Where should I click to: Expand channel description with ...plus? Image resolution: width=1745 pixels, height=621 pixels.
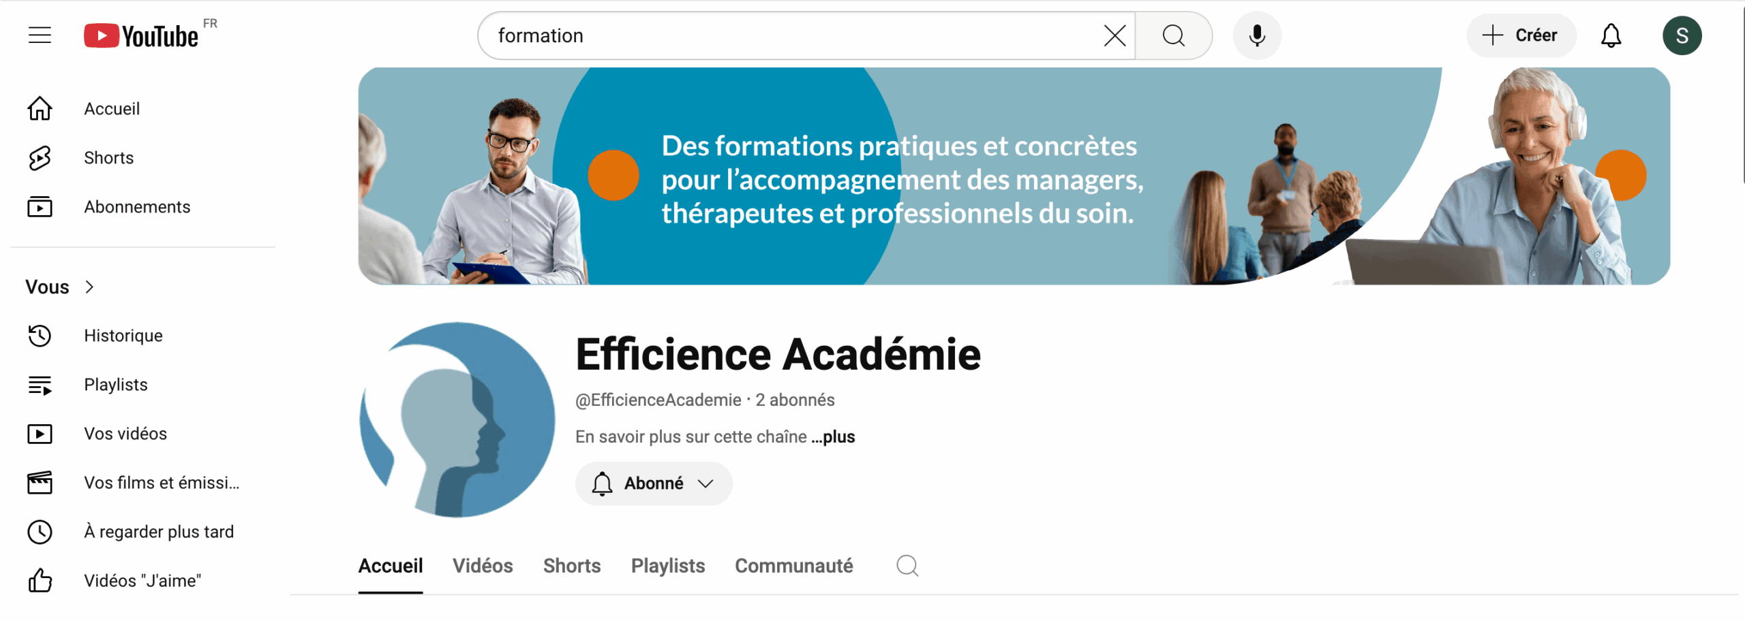point(834,437)
